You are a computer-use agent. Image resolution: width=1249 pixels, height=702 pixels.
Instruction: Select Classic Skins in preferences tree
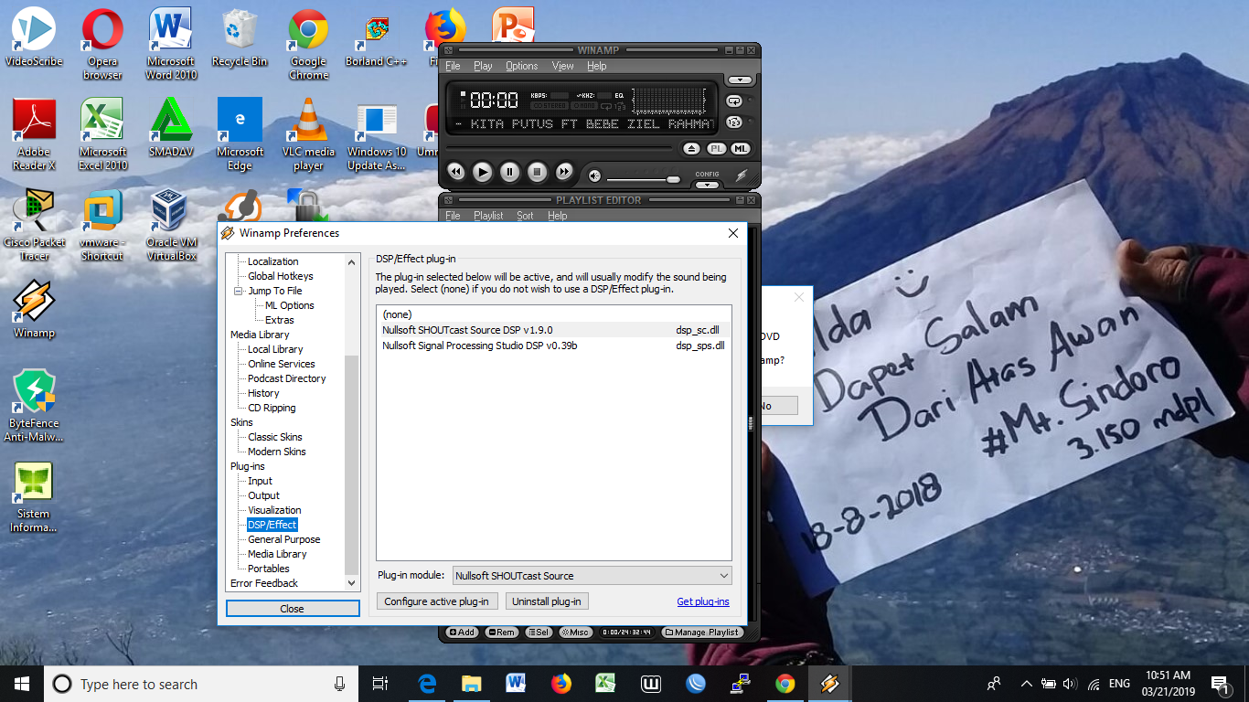(274, 437)
